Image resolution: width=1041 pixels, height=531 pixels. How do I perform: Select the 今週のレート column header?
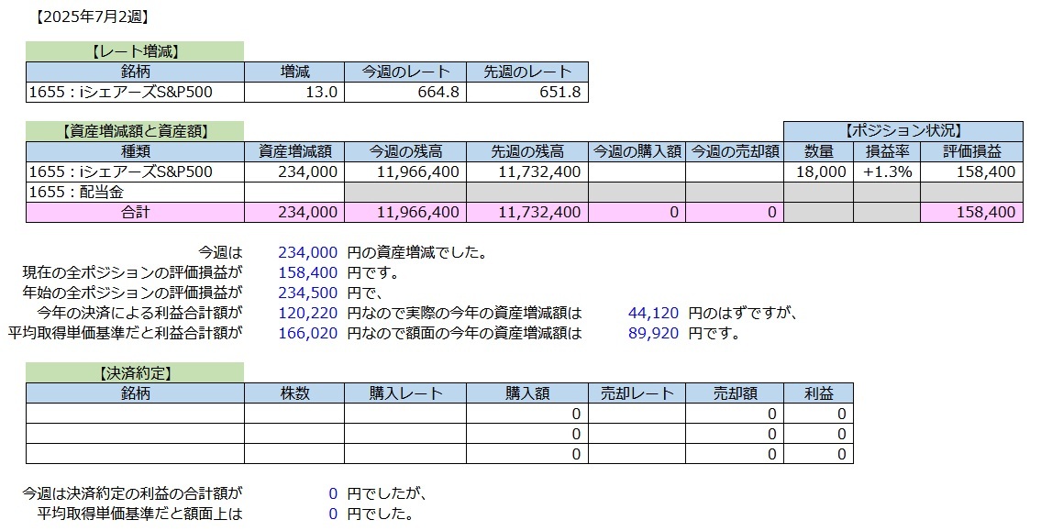click(405, 72)
